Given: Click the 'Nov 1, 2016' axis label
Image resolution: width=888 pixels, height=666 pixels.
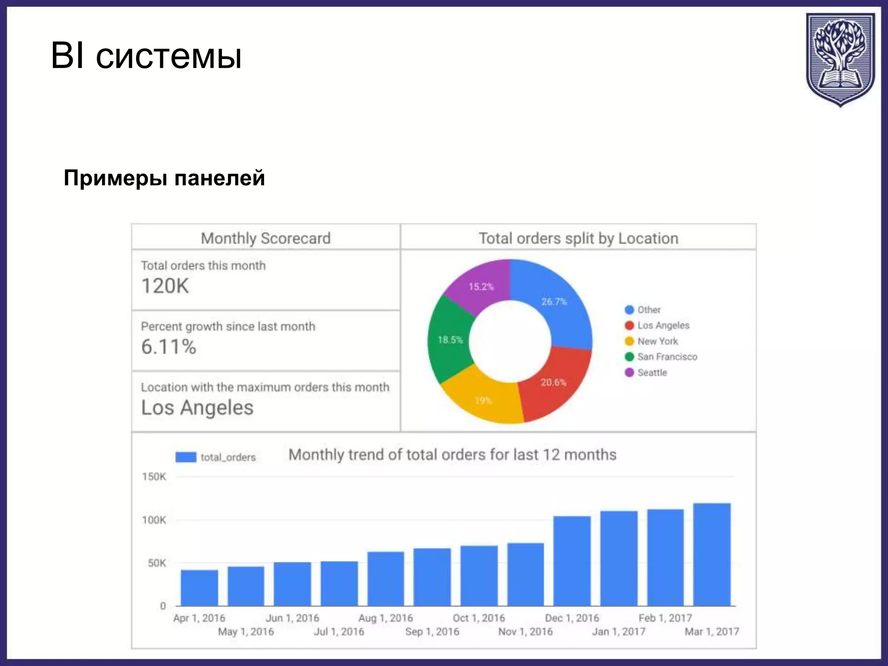Looking at the screenshot, I should (526, 631).
